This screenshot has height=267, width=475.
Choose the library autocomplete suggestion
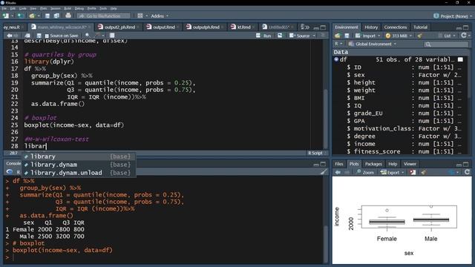tap(79, 156)
